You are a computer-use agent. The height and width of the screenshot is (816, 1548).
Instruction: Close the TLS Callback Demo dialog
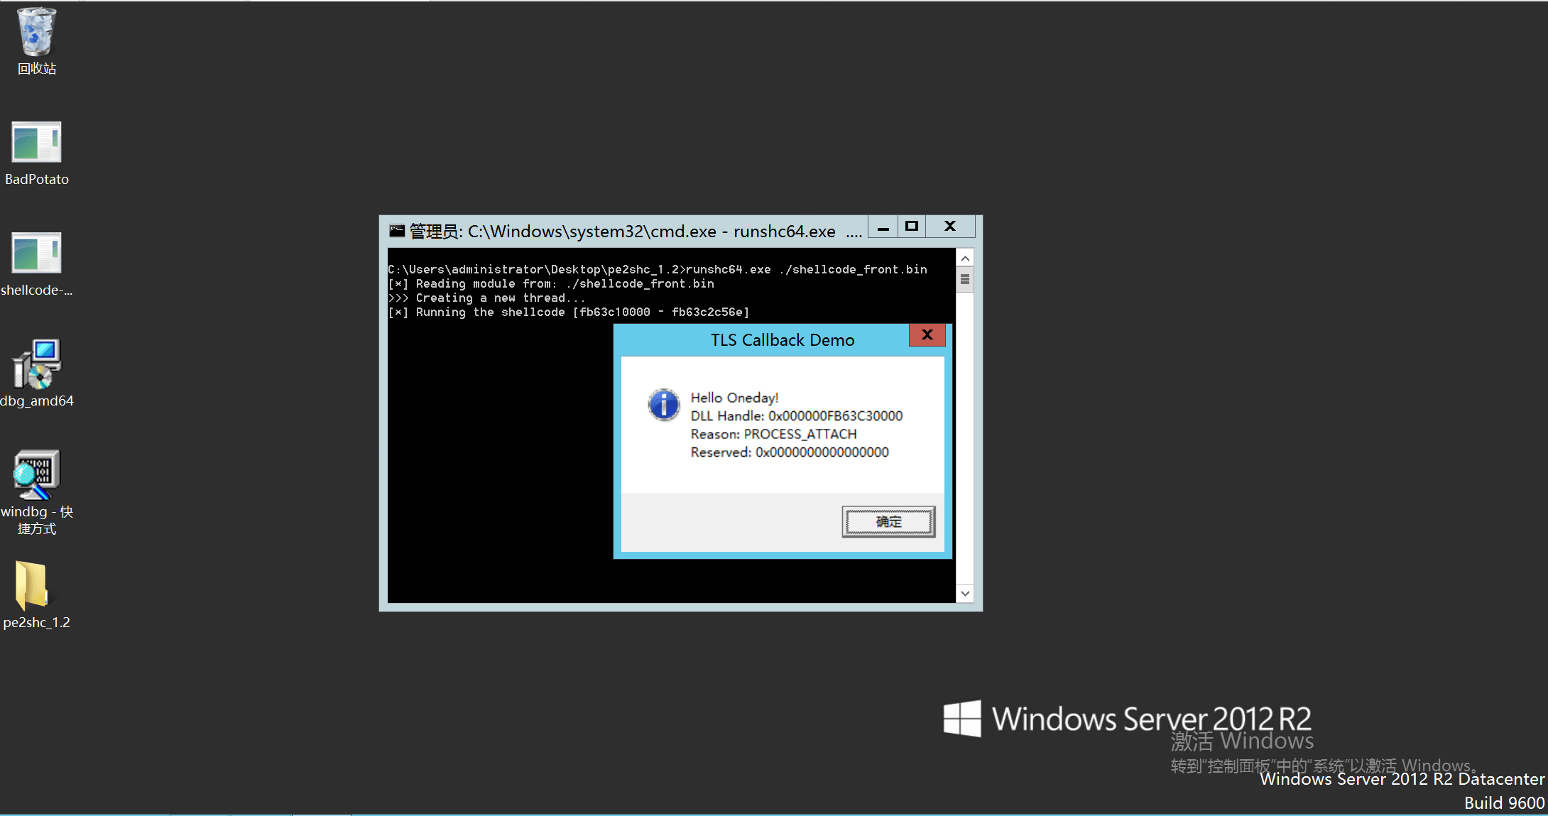tap(927, 335)
